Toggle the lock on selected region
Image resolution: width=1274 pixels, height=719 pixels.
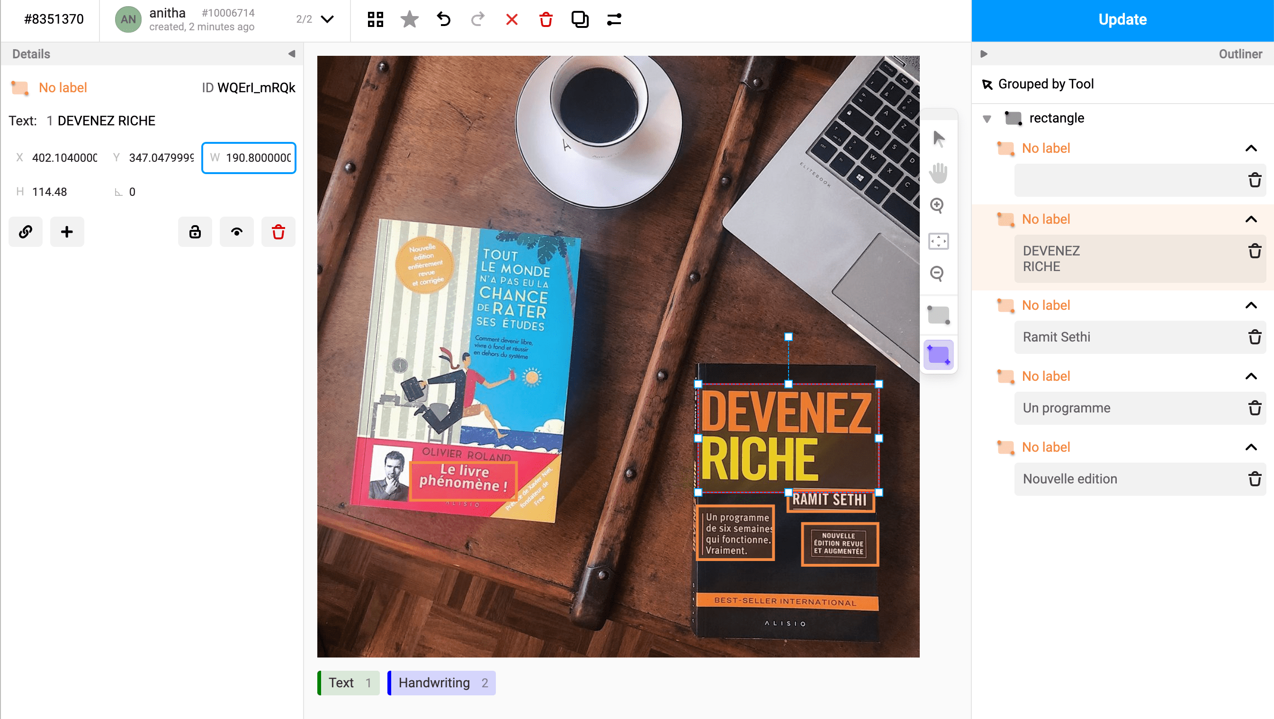pos(195,232)
